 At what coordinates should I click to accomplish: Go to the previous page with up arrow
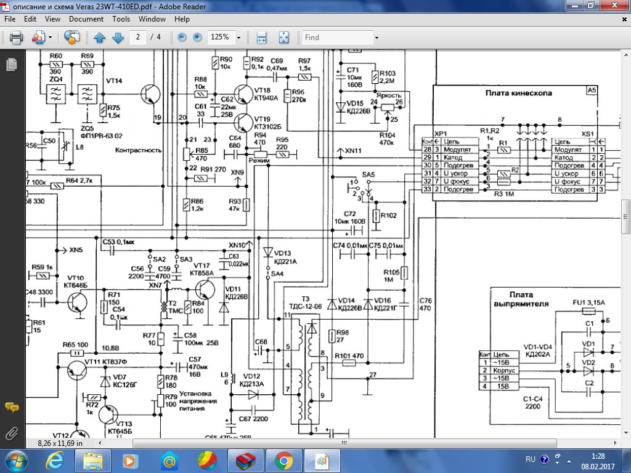(x=100, y=38)
